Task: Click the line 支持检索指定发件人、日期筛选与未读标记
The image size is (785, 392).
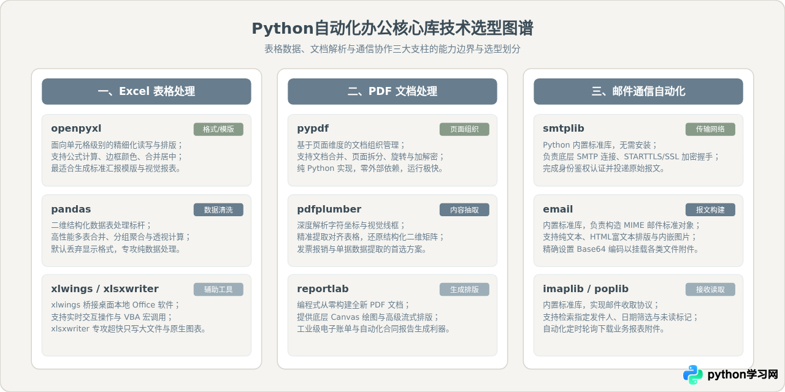Action: [x=621, y=317]
